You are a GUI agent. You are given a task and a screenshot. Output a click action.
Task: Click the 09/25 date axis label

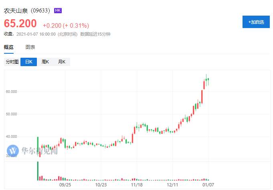(x=65, y=185)
